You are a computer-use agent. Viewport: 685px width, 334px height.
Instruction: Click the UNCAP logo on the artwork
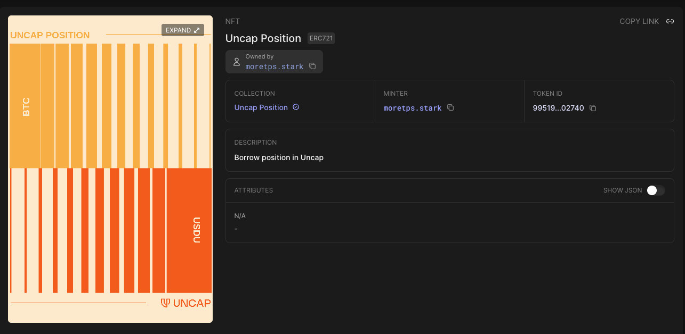pyautogui.click(x=185, y=303)
